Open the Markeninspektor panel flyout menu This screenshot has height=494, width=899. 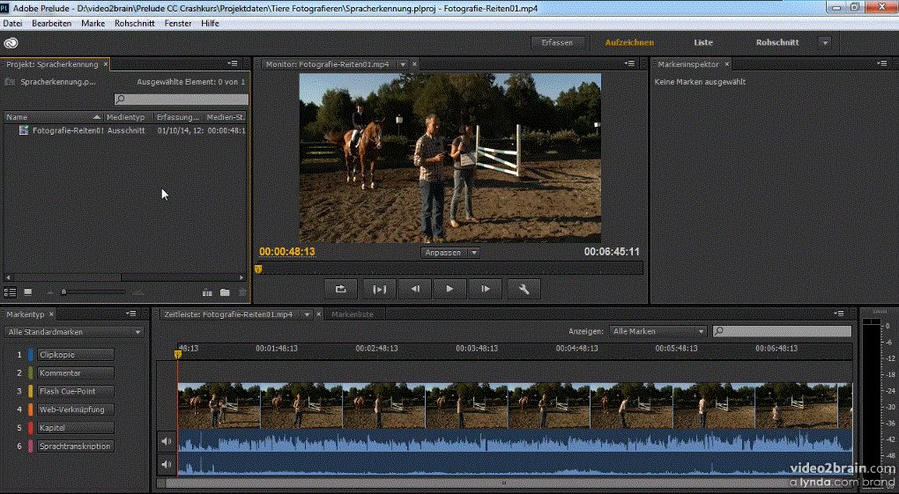click(x=881, y=63)
